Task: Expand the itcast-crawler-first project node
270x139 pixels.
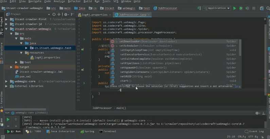Action: pyautogui.click(x=6, y=20)
